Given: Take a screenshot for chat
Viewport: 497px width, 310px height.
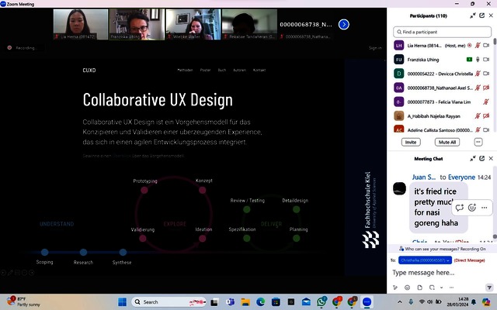Looking at the screenshot, I should coord(432,288).
